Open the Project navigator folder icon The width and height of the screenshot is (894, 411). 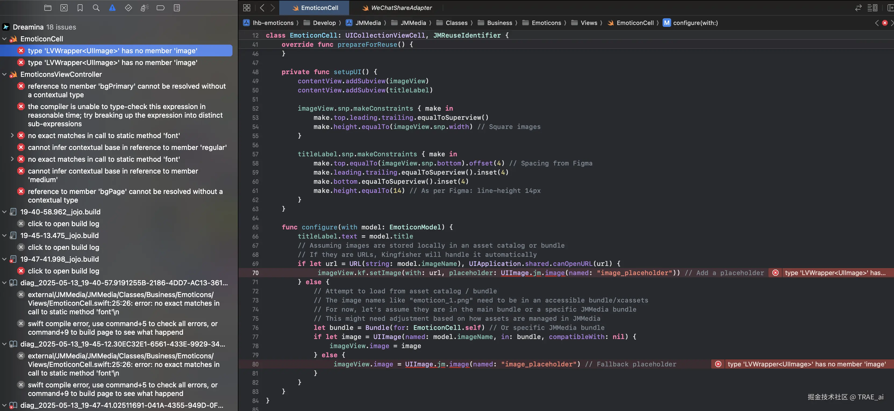[48, 8]
